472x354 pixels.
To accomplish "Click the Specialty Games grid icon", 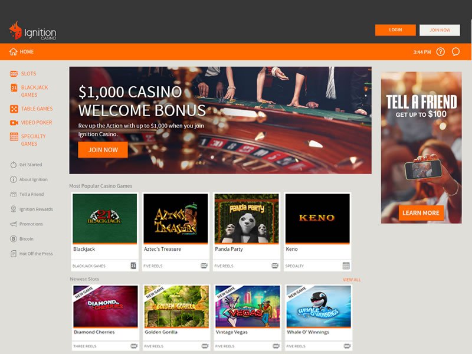I will coord(14,137).
